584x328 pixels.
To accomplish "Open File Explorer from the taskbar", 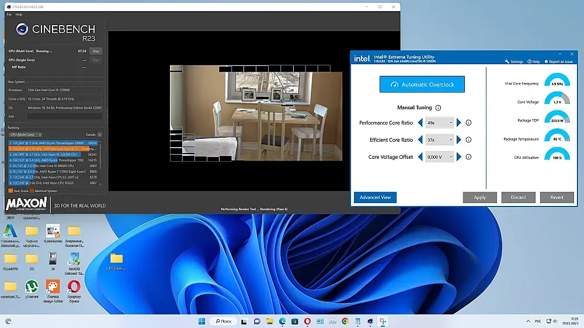I will pos(270,322).
